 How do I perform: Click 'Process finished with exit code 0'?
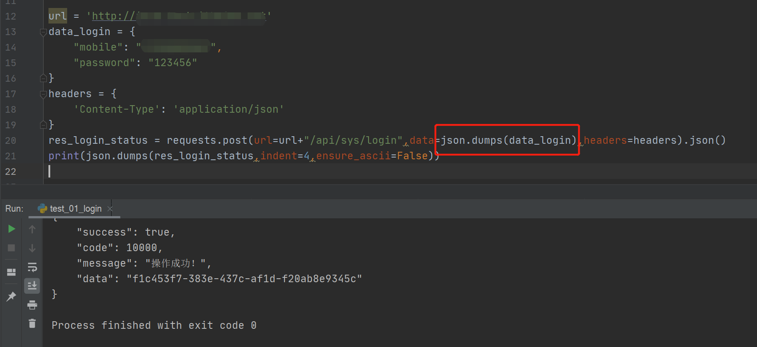154,326
